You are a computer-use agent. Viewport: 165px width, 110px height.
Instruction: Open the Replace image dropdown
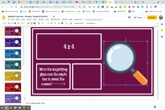coord(79,23)
